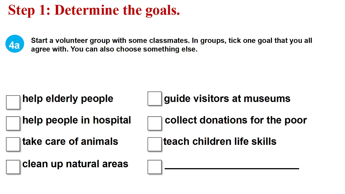The height and width of the screenshot is (194, 345).
Task: Click 'You can also choose something else' sentence
Action: (x=134, y=49)
